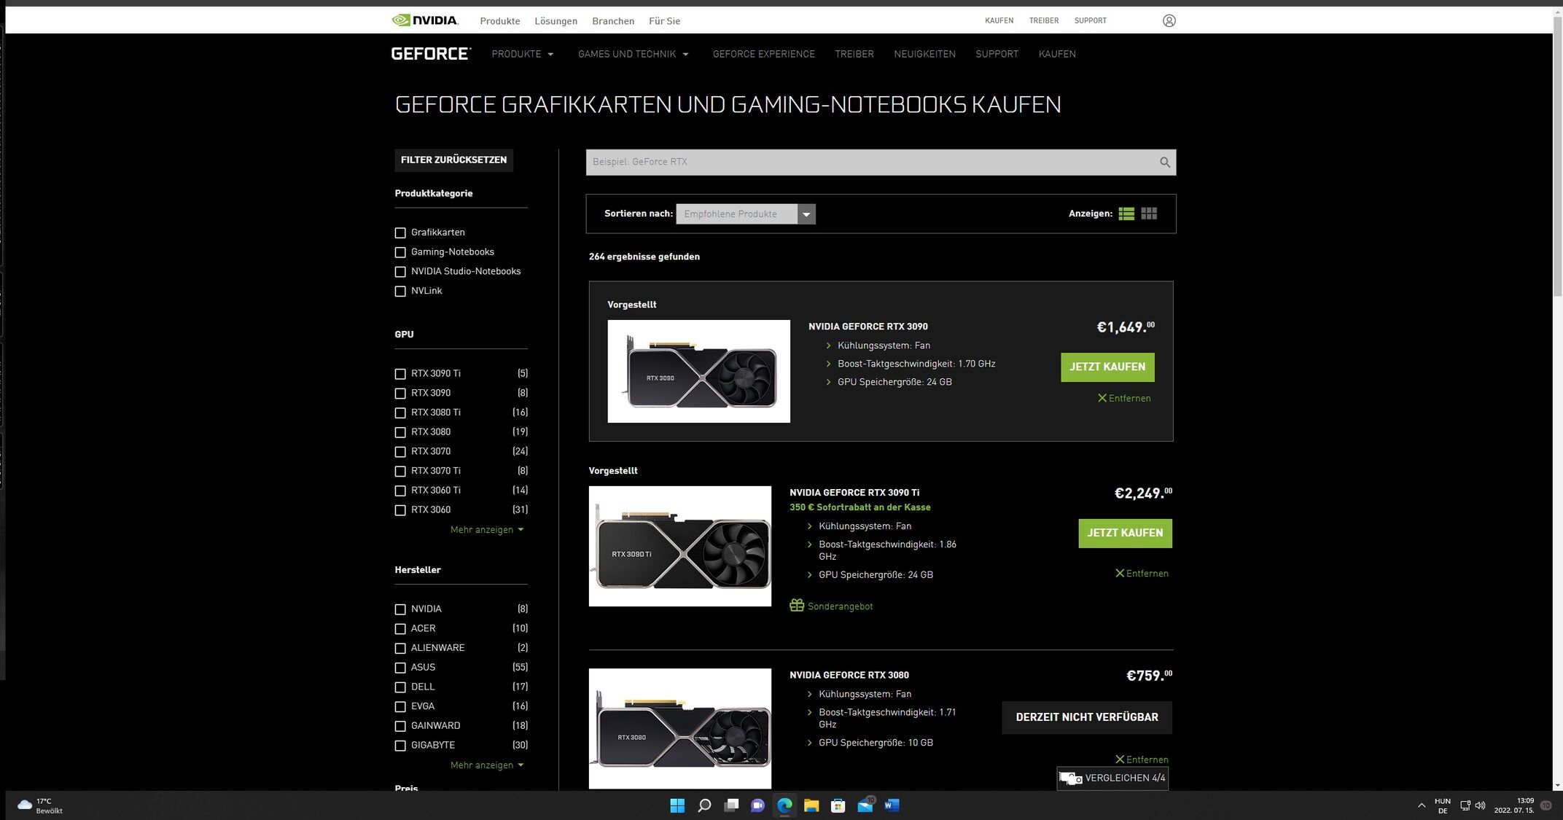Go to GEFORCE EXPERIENCE page
The height and width of the screenshot is (820, 1563).
(763, 54)
